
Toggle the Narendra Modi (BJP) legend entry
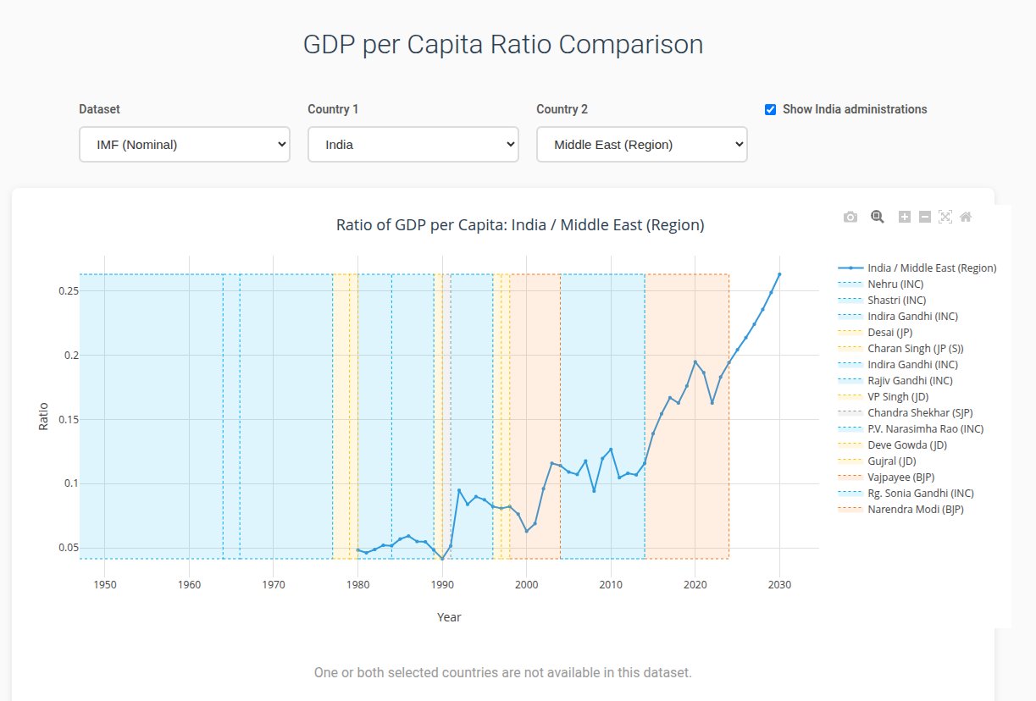tap(916, 510)
